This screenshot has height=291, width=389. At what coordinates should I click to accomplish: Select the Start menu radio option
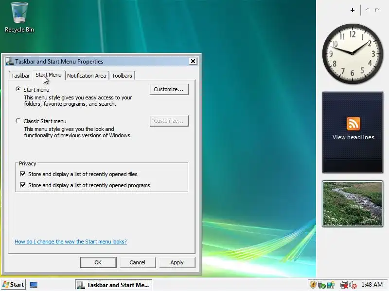tap(18, 89)
